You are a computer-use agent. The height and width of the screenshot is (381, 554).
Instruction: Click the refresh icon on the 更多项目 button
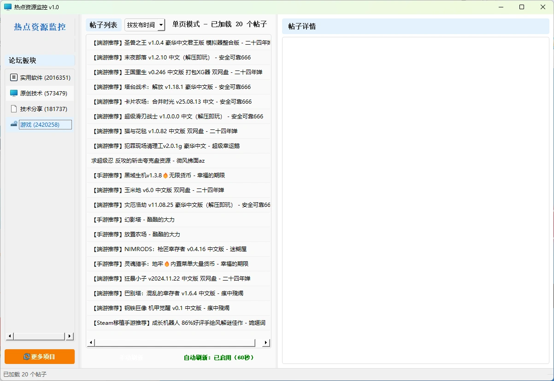(27, 357)
